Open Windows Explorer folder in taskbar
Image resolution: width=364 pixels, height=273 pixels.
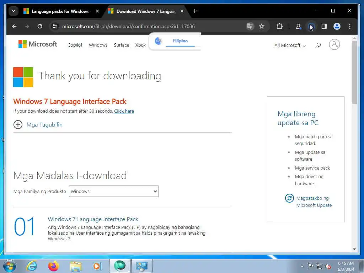pos(76,266)
